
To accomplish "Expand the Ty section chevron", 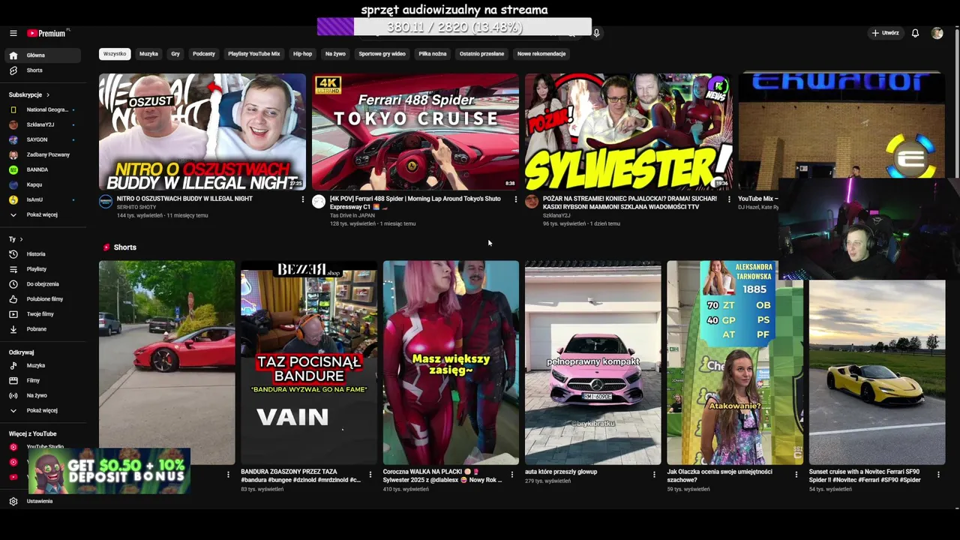I will coord(21,239).
